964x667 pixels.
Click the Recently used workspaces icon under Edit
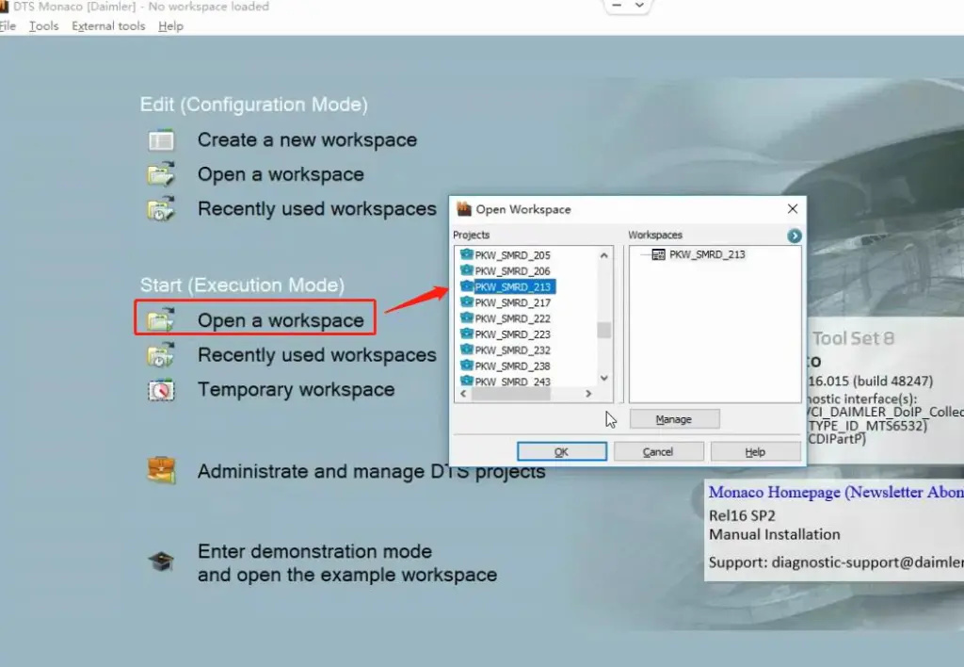pyautogui.click(x=161, y=208)
